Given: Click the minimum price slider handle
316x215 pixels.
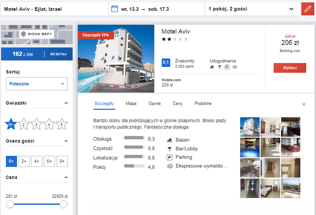Looking at the screenshot, I should coord(10,204).
